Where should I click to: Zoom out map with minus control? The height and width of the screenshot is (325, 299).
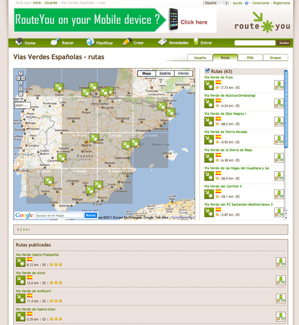[21, 94]
